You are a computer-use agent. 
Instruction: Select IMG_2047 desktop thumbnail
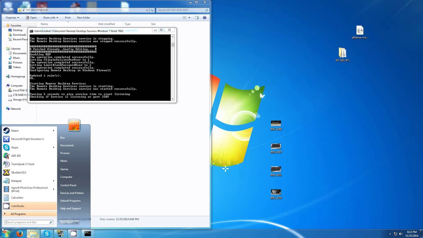(x=276, y=148)
